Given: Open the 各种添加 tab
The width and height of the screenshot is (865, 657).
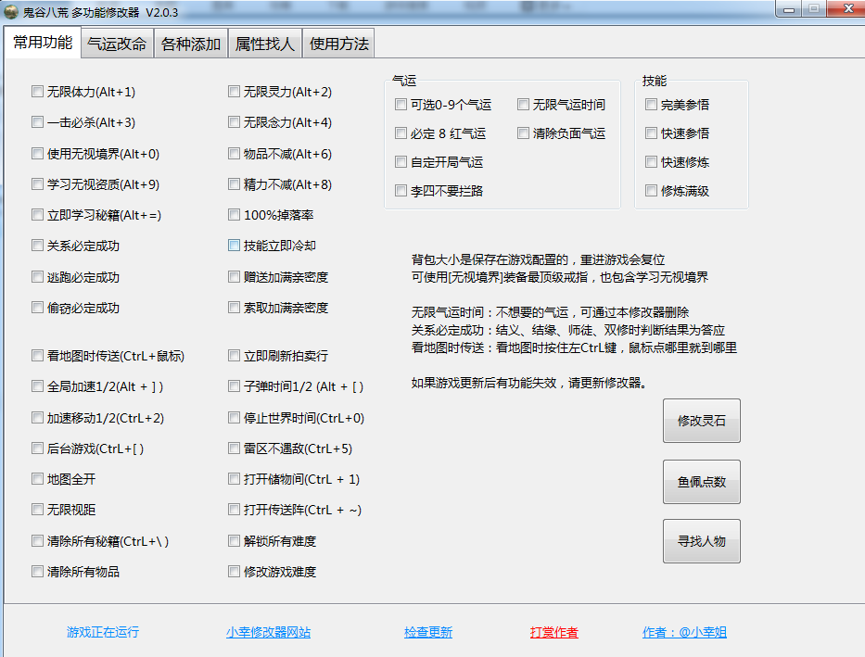Looking at the screenshot, I should (x=191, y=44).
